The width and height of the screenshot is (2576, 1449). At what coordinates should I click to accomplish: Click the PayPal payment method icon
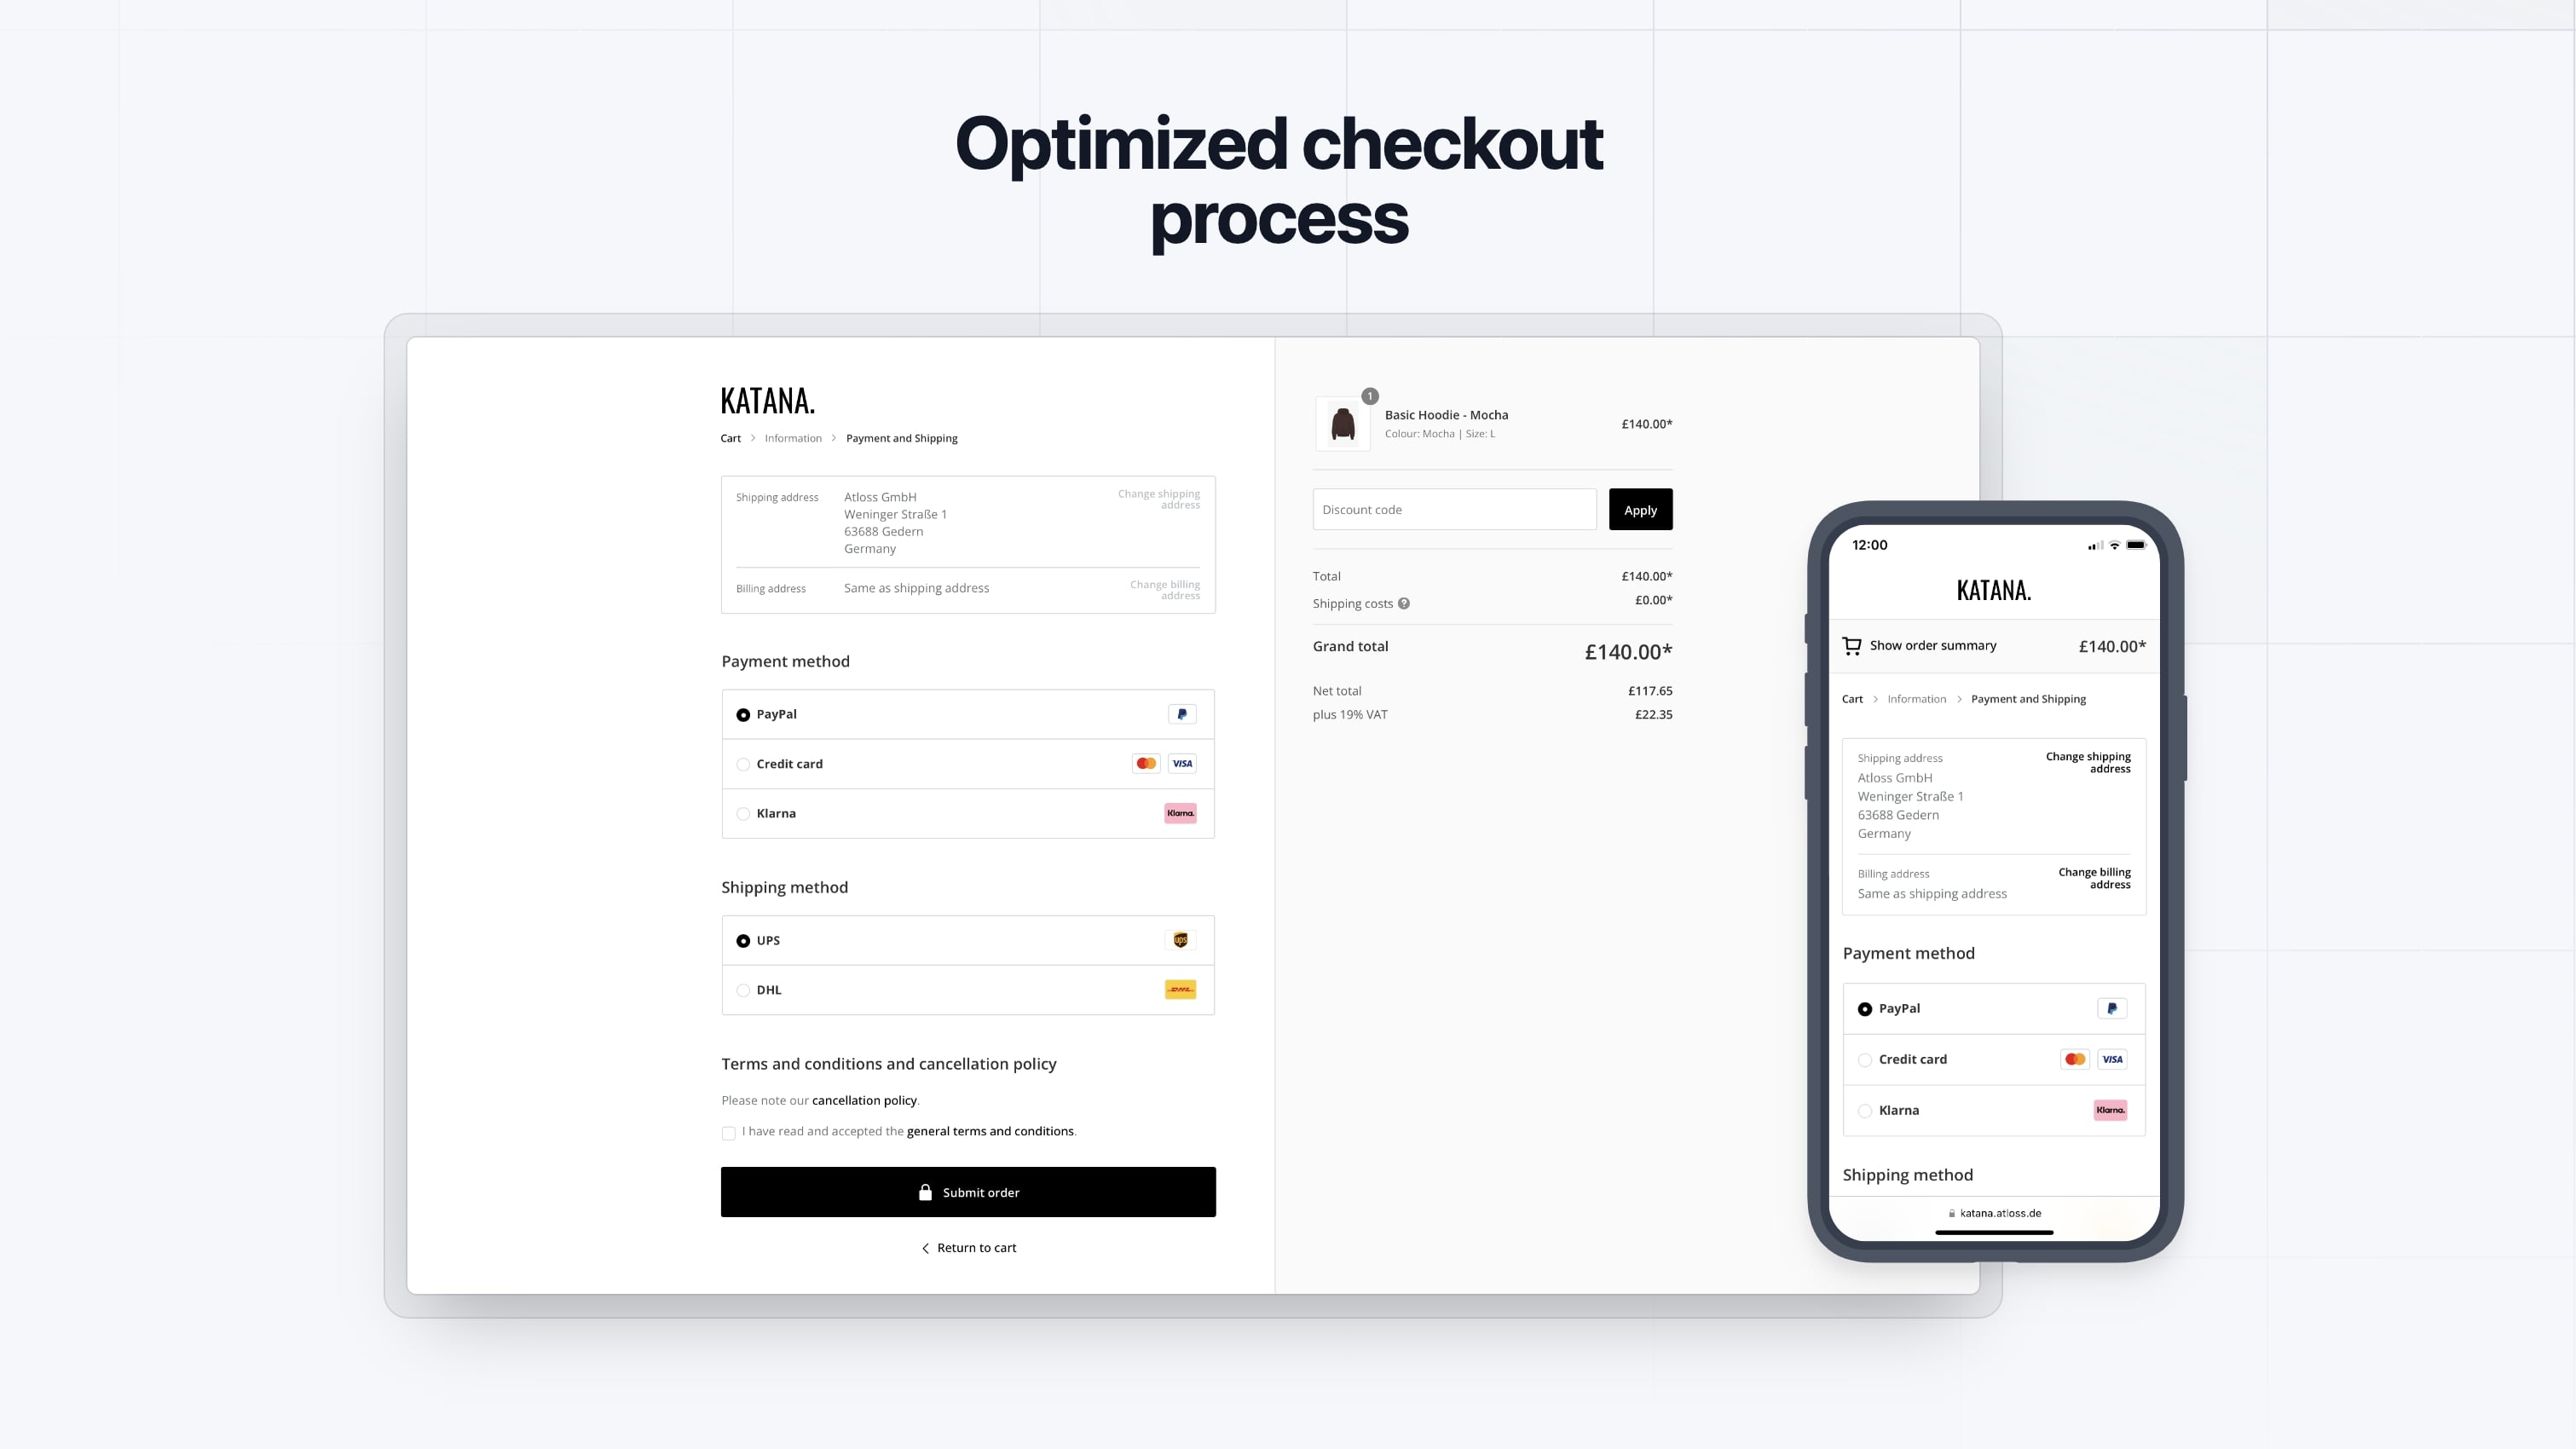1181,713
